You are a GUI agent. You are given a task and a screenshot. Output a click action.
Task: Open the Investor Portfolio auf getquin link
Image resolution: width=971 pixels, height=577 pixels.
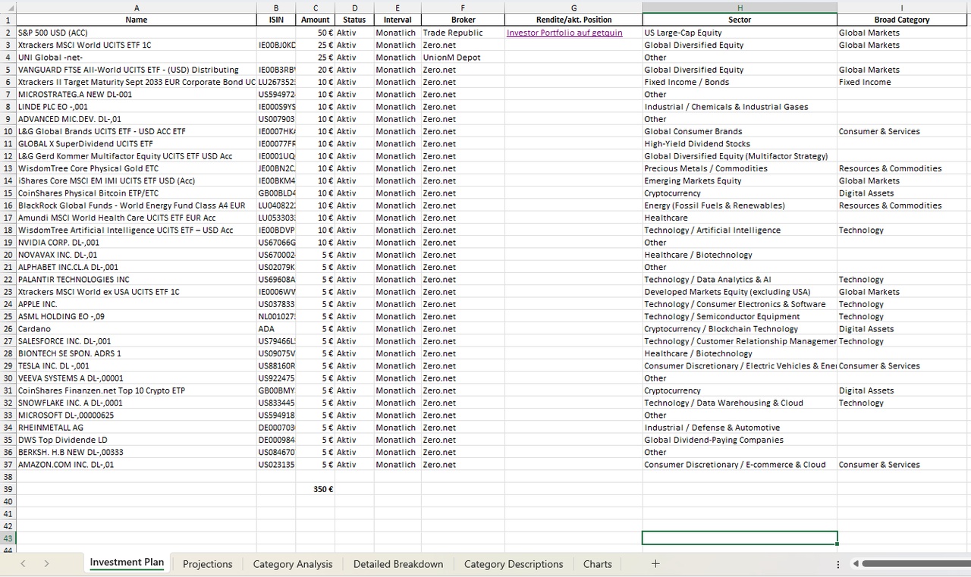(564, 33)
